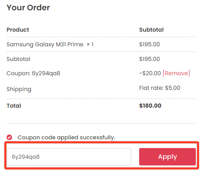Click the Subtotal row amount $195.00

tap(149, 59)
